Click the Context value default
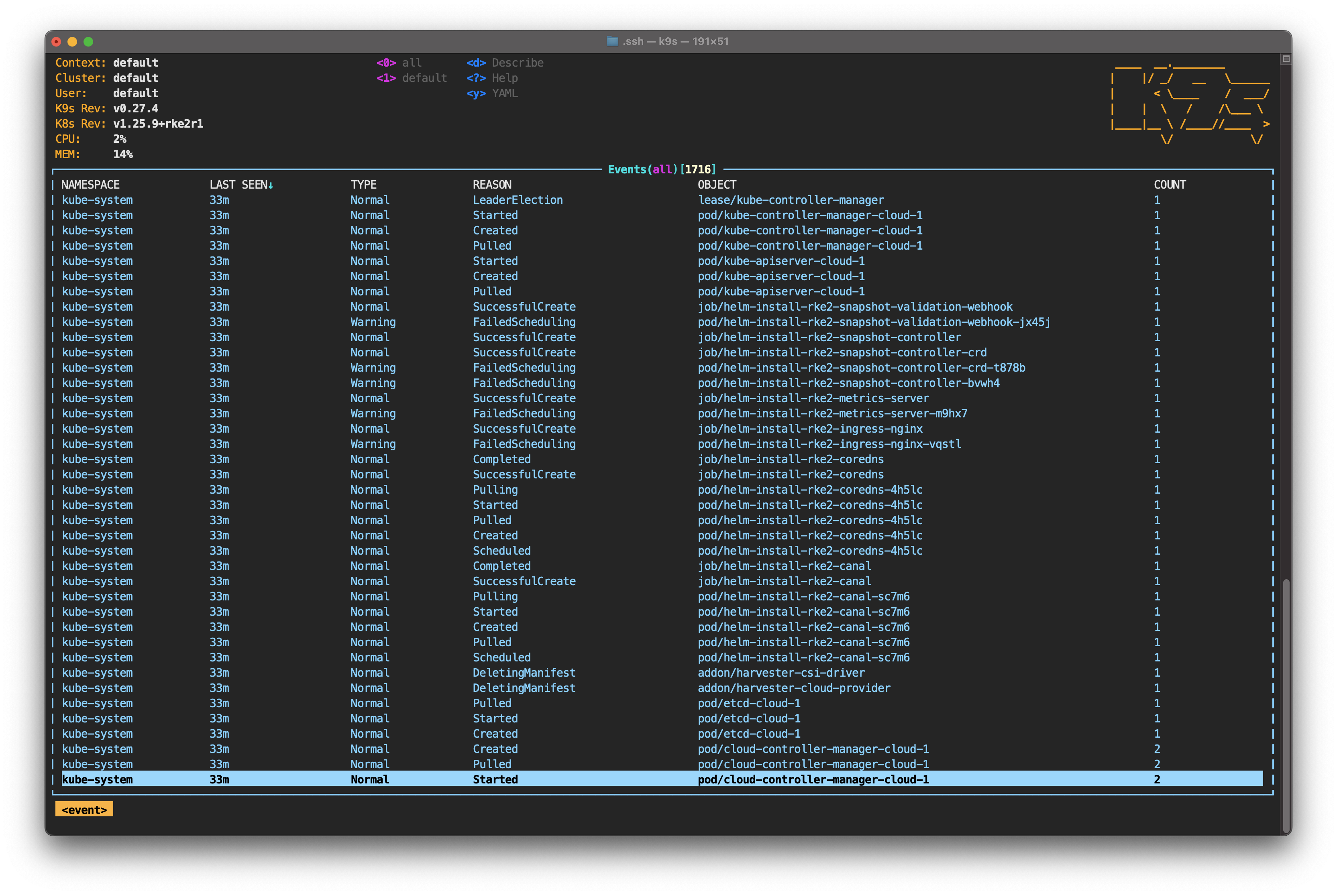 click(135, 63)
